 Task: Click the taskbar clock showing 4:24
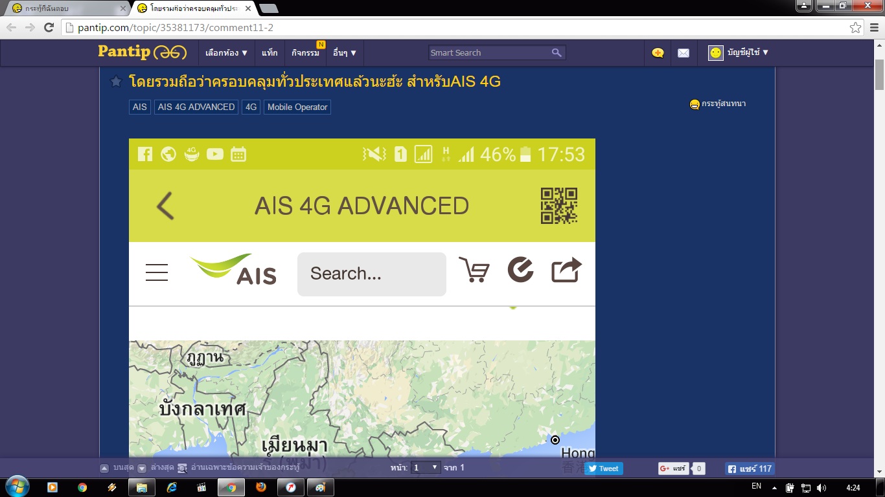pos(853,488)
